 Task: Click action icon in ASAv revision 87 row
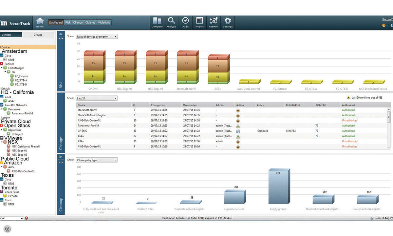point(238,136)
